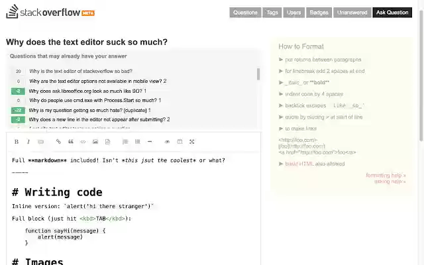Insert a horizontal rule from the toolbar
424x265 pixels.
(150, 142)
